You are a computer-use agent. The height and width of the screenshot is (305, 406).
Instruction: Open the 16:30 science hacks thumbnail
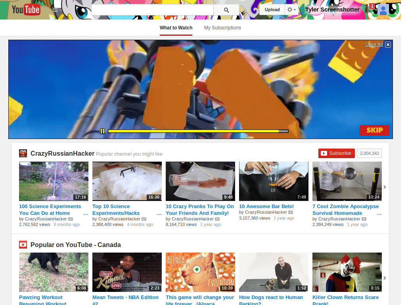(x=127, y=181)
